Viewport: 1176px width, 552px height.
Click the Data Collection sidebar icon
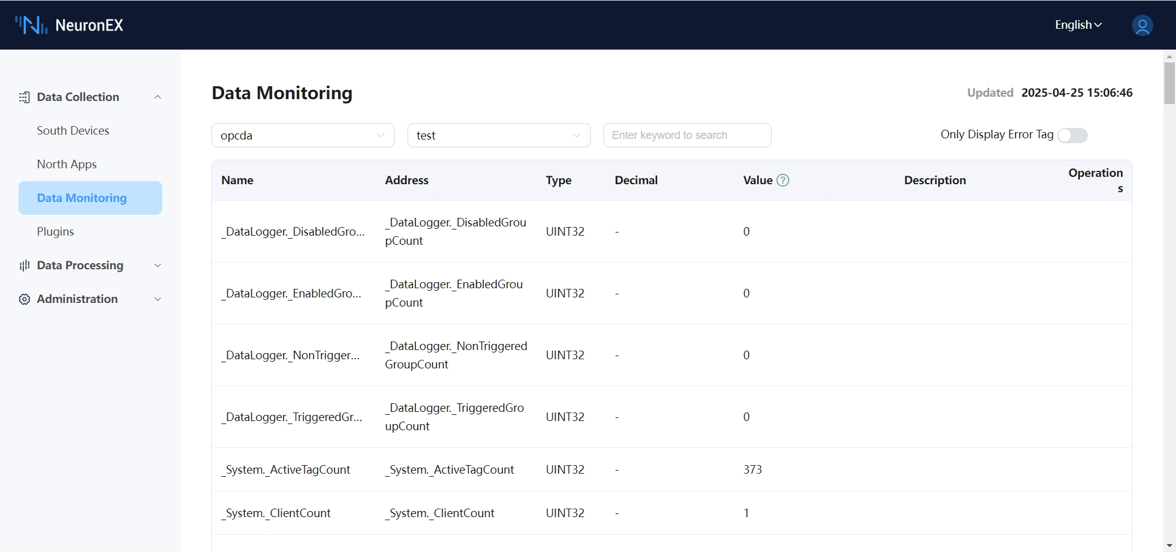[24, 97]
